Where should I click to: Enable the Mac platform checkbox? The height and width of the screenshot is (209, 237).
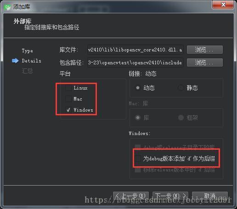click(x=68, y=99)
